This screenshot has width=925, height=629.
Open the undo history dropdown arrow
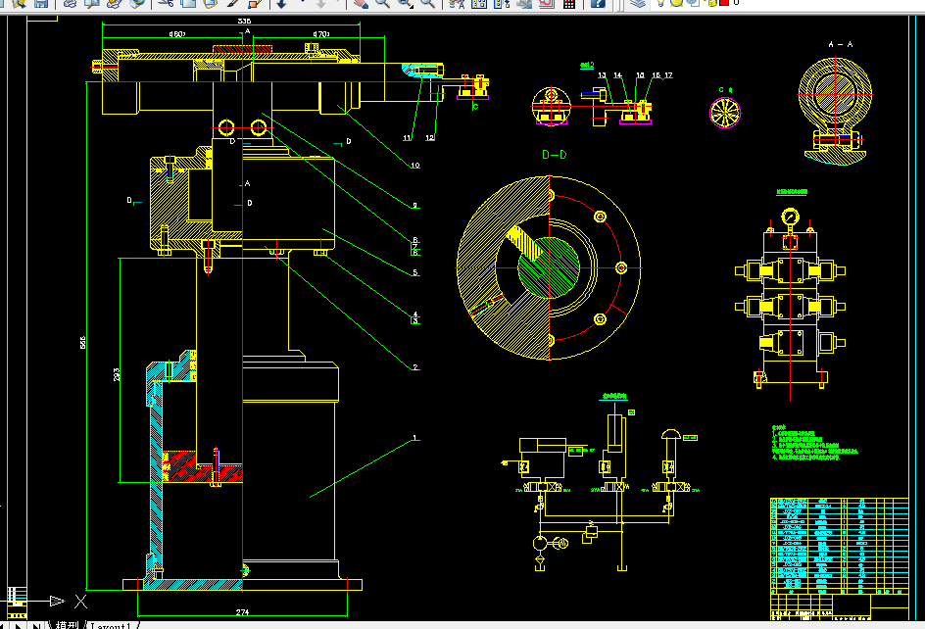coord(303,2)
